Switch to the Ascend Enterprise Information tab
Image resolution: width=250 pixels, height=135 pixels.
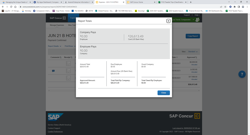point(79,2)
